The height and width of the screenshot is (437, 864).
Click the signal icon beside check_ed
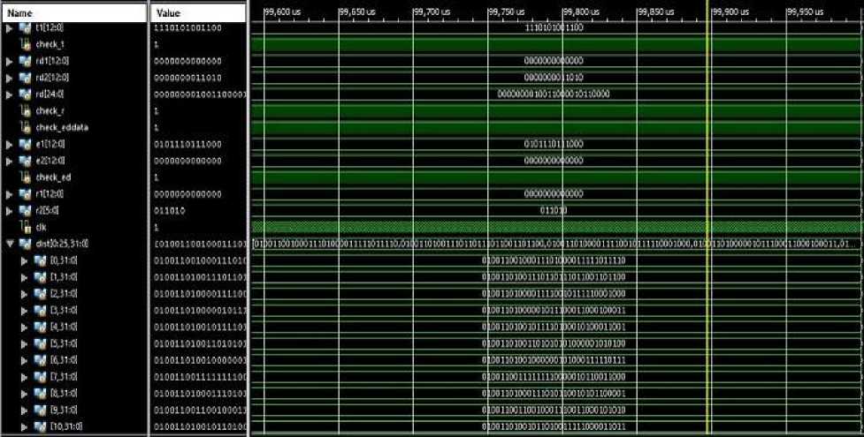tap(25, 177)
